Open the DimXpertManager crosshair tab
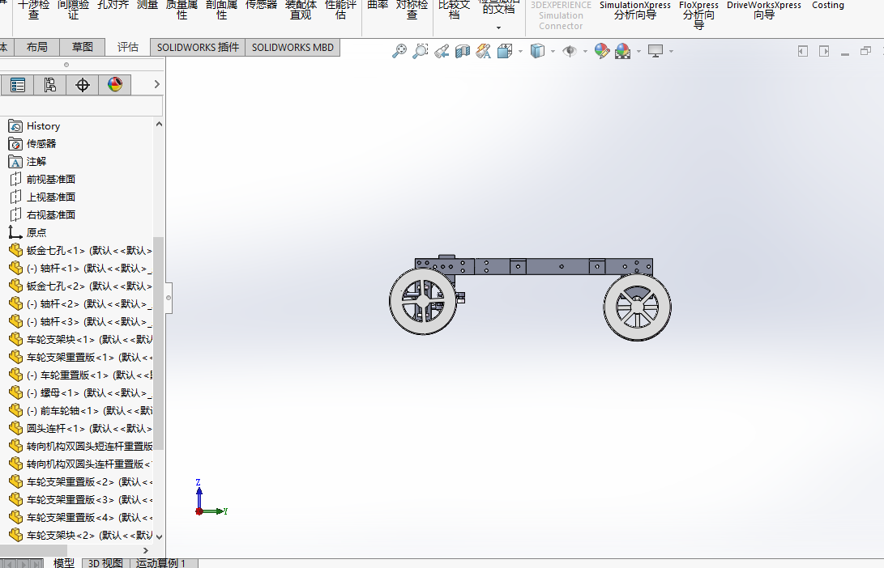This screenshot has width=884, height=568. coord(83,85)
